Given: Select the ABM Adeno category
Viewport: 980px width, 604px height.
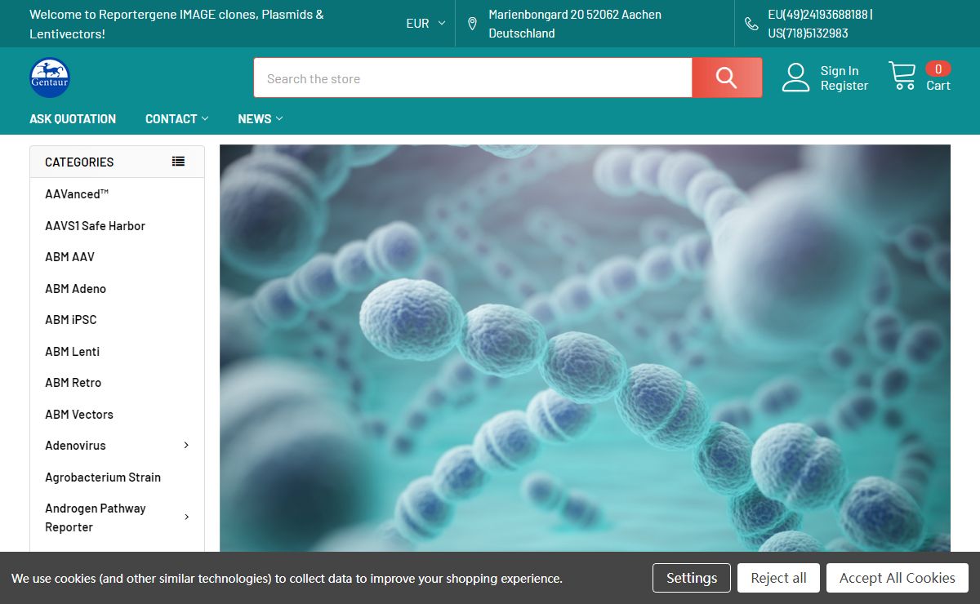Looking at the screenshot, I should click(x=75, y=289).
